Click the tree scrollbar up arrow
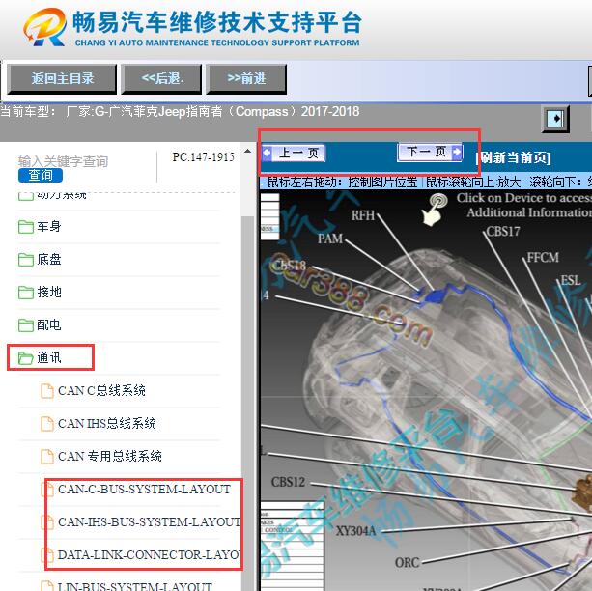This screenshot has height=591, width=592. pyautogui.click(x=247, y=152)
